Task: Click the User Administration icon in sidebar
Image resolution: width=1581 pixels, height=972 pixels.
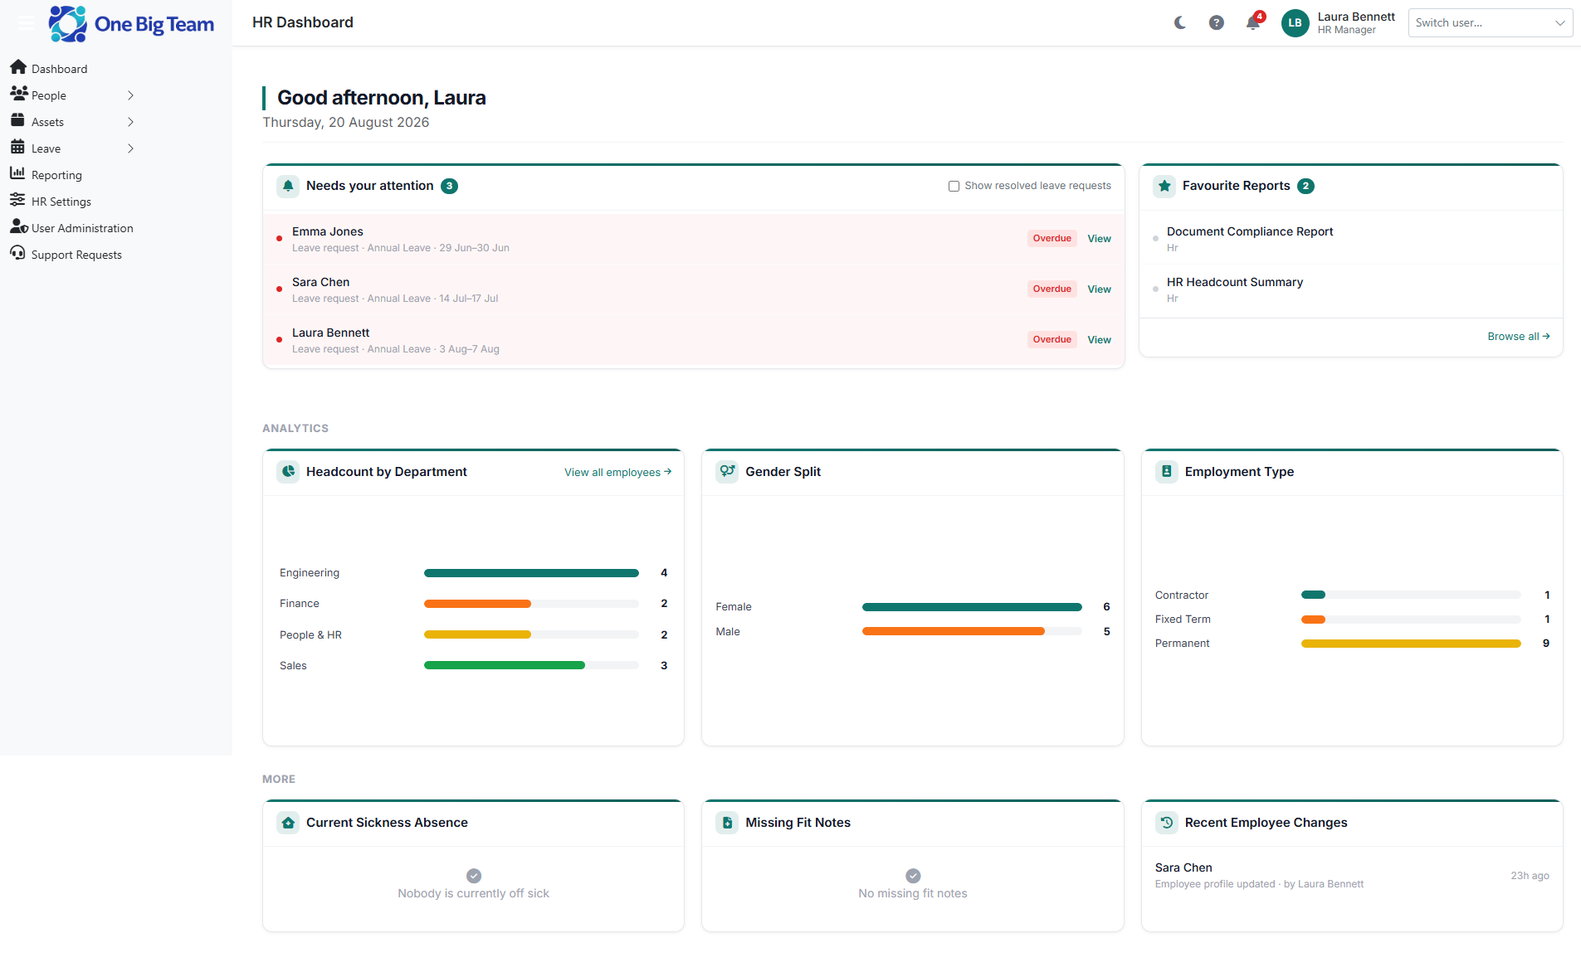Action: (19, 226)
